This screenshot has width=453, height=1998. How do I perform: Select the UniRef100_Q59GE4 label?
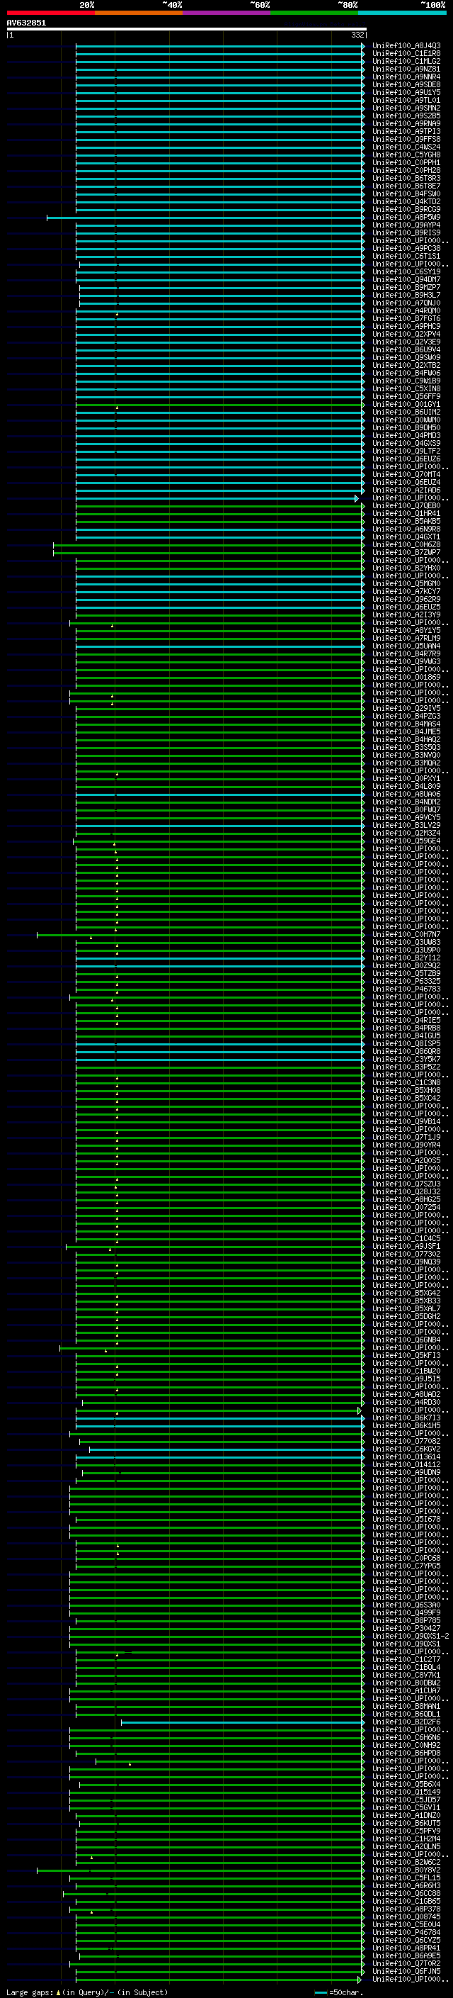[x=406, y=841]
